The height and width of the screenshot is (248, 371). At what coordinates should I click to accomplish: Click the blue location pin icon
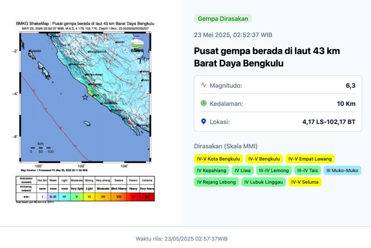(x=204, y=121)
